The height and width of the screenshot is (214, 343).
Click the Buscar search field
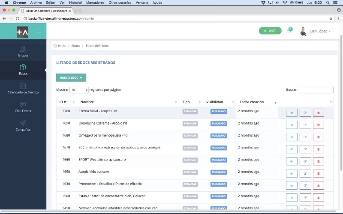(x=316, y=90)
